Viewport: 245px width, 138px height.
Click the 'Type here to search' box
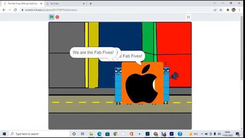pyautogui.click(x=39, y=134)
